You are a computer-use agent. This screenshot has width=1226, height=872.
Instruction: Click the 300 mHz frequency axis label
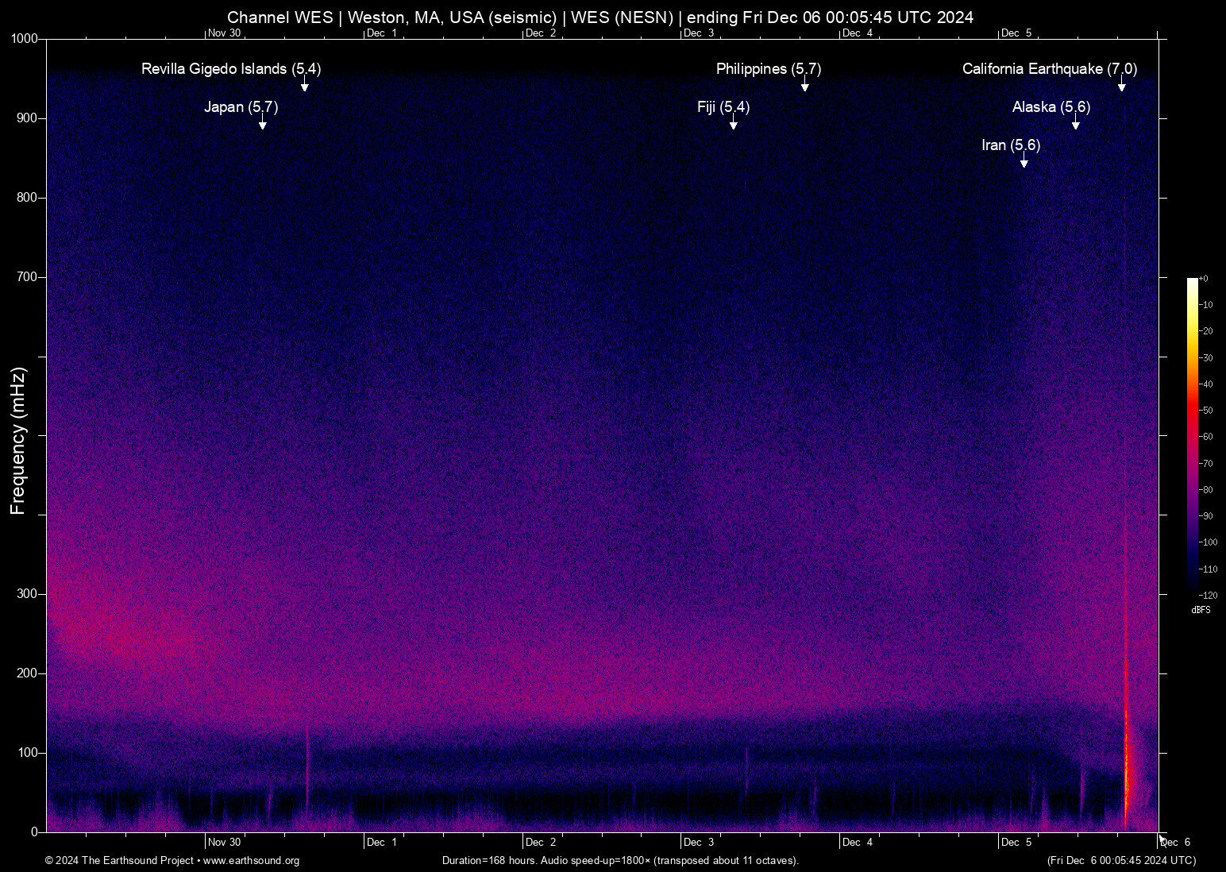27,594
